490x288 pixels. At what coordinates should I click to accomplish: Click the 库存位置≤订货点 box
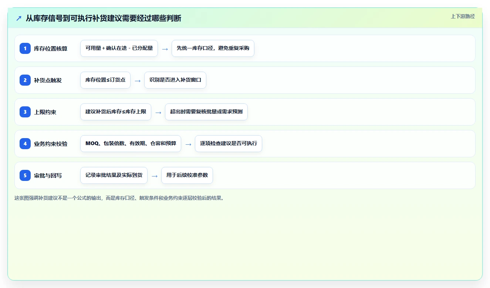(x=105, y=80)
